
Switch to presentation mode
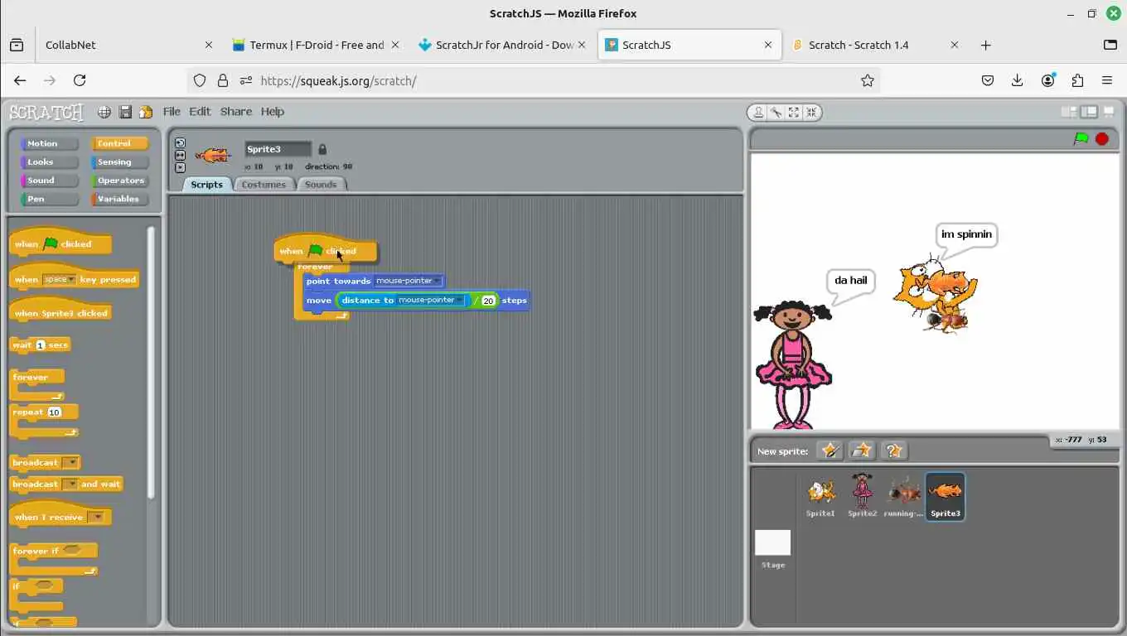click(x=1109, y=112)
